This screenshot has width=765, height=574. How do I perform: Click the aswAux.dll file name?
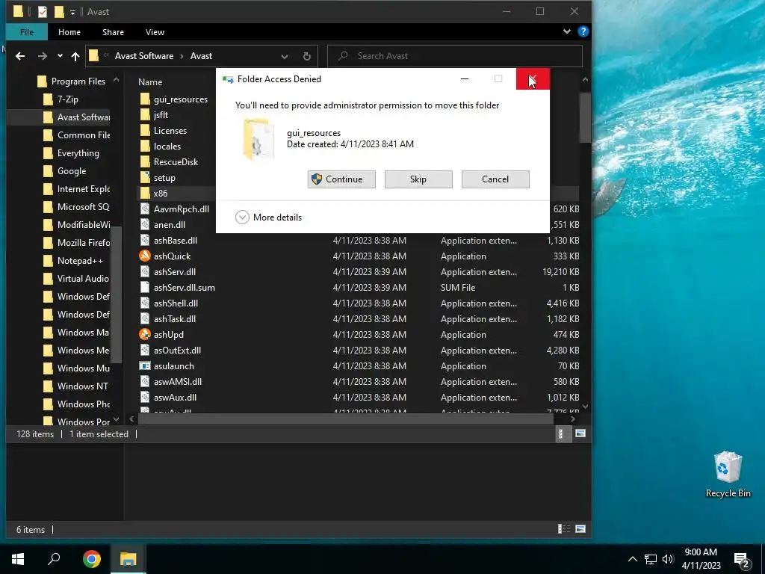[175, 398]
